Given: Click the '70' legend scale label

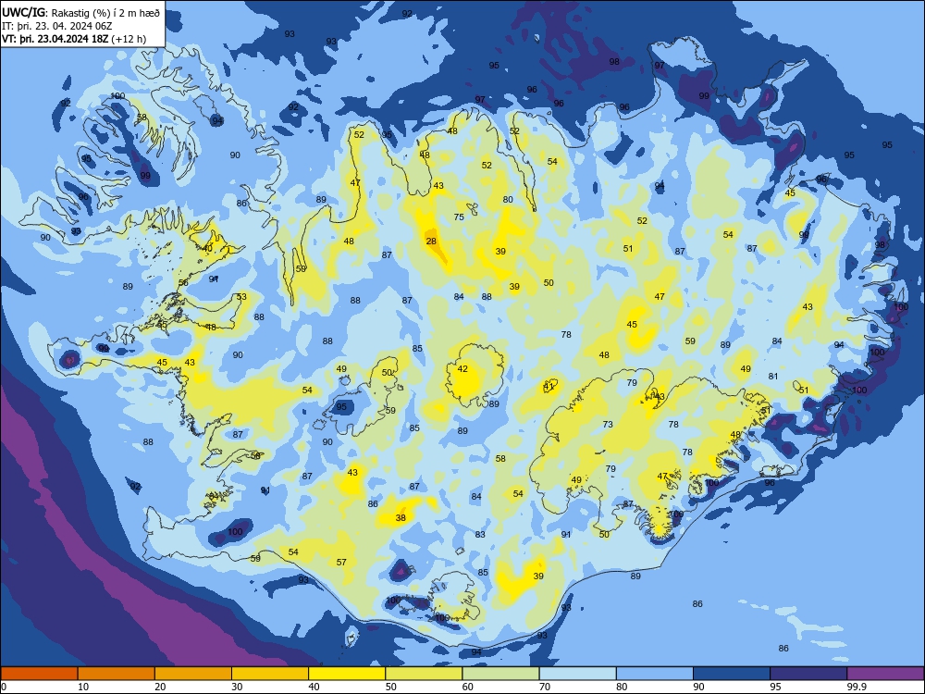Looking at the screenshot, I should pos(545,687).
